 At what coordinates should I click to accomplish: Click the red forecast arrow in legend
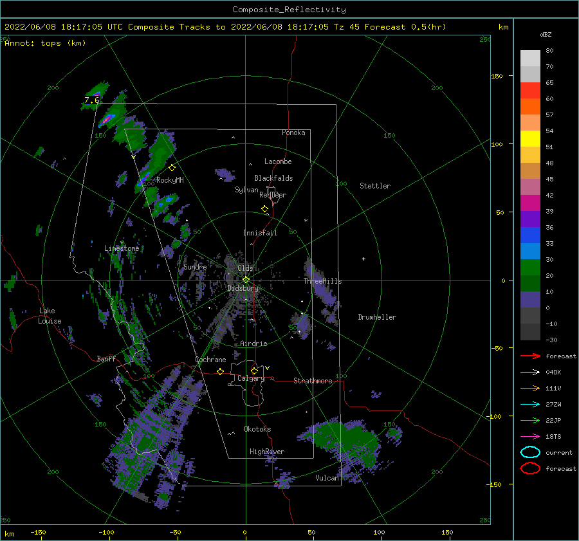(x=530, y=356)
